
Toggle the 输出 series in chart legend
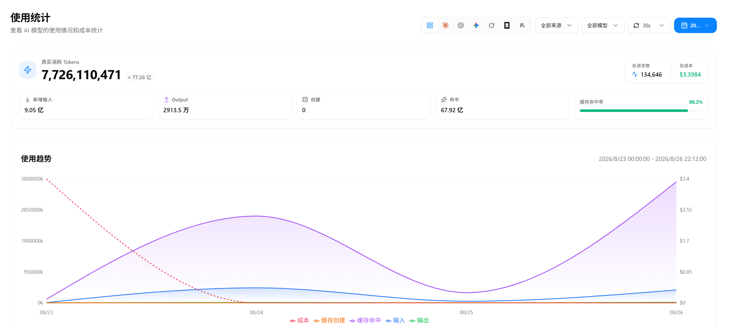coord(419,320)
